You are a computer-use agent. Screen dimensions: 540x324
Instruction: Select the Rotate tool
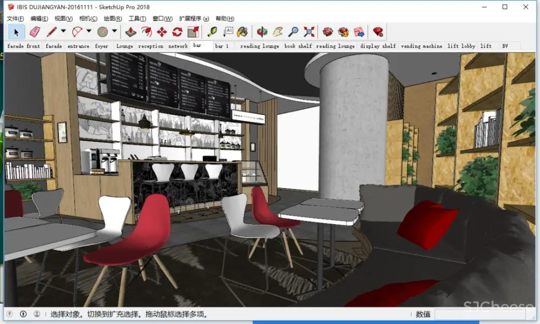177,32
